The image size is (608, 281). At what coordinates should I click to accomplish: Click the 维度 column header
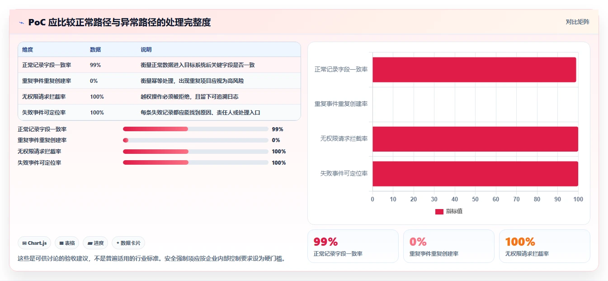tap(28, 49)
